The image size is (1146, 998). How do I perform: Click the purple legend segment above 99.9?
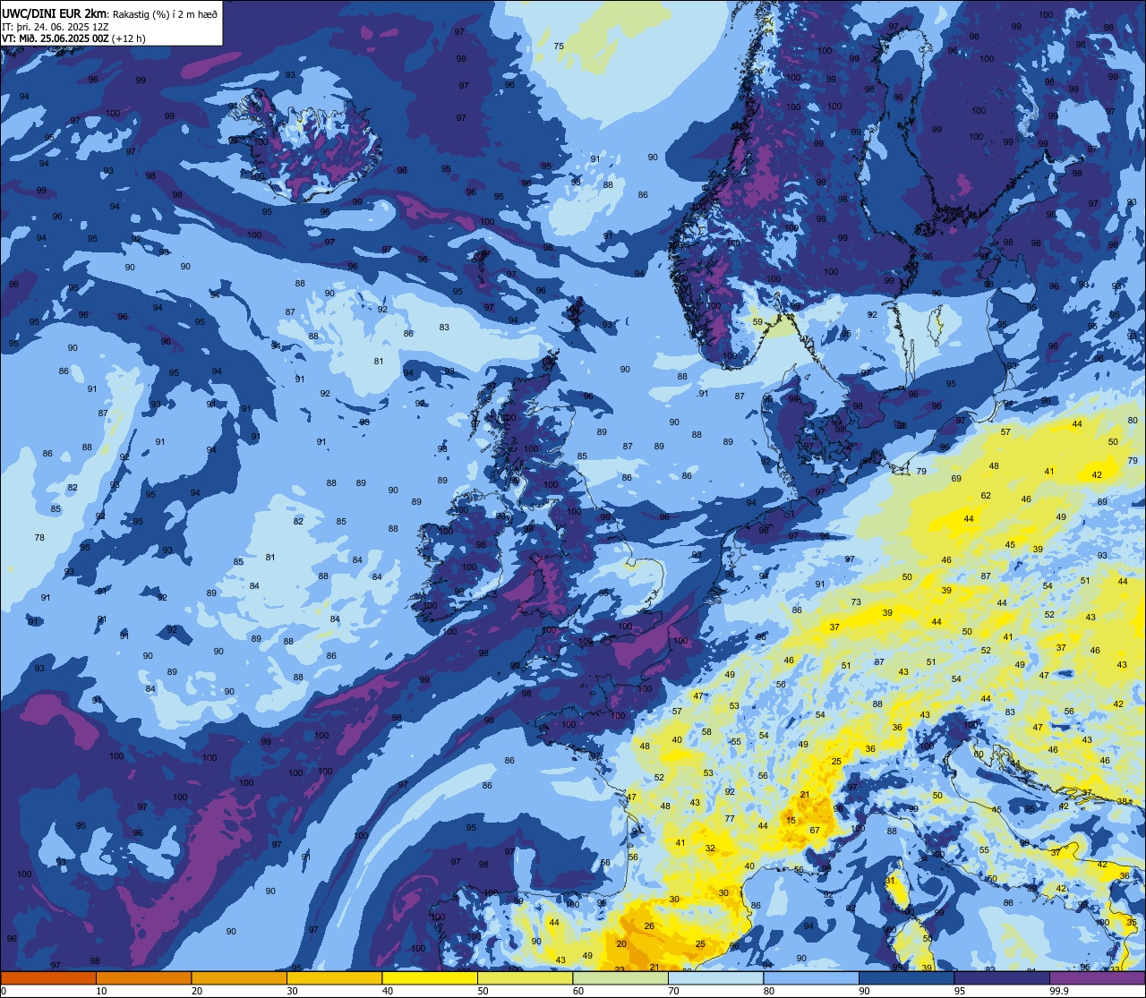coord(1097,977)
